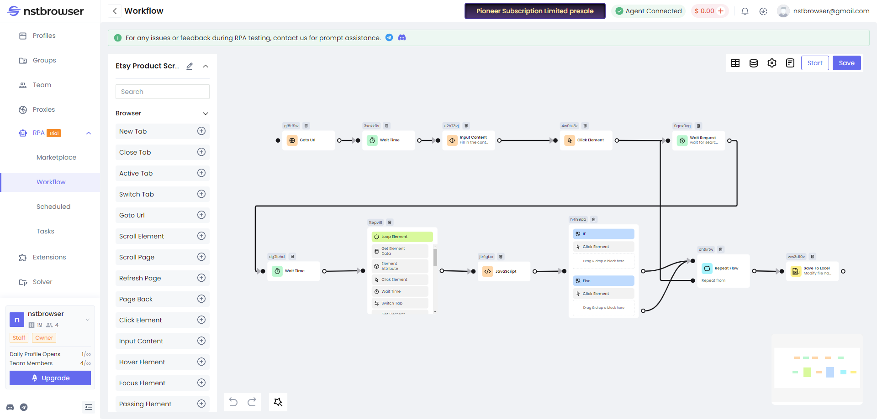877x419 pixels.
Task: Open the Marketplace menu item
Action: click(56, 157)
